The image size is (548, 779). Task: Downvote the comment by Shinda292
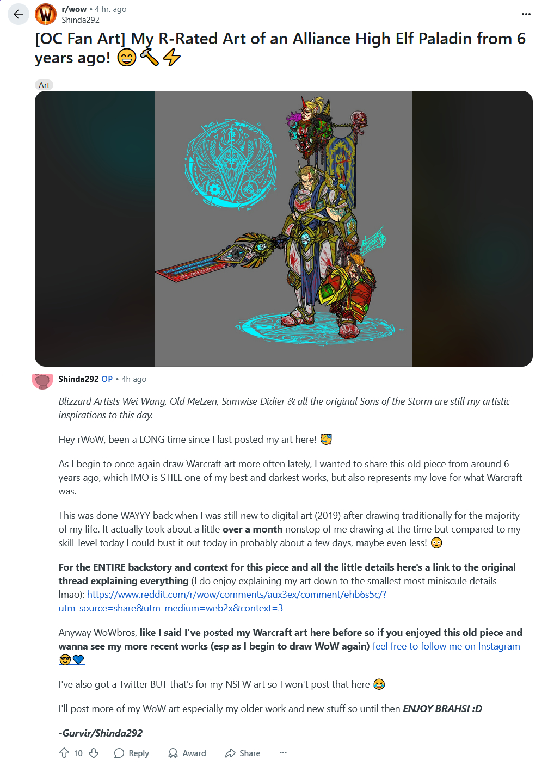tap(94, 753)
